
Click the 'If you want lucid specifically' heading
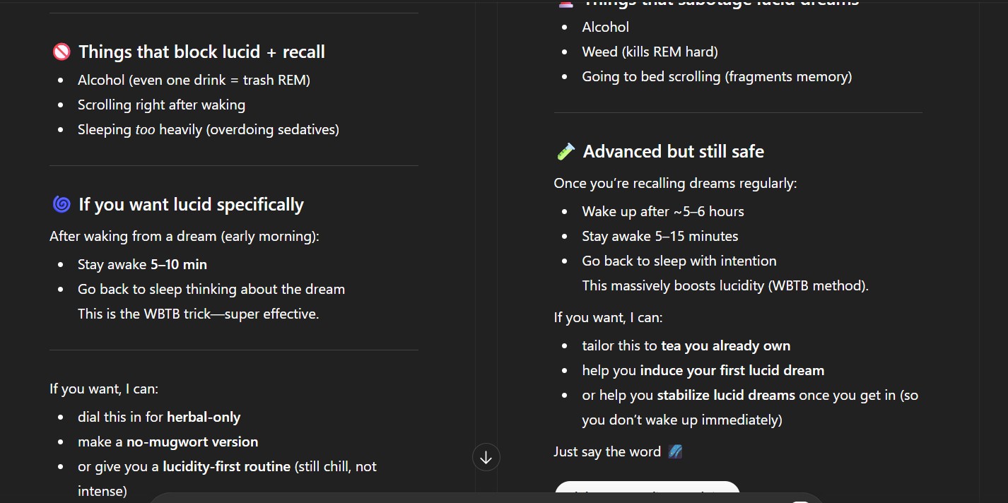(x=191, y=205)
